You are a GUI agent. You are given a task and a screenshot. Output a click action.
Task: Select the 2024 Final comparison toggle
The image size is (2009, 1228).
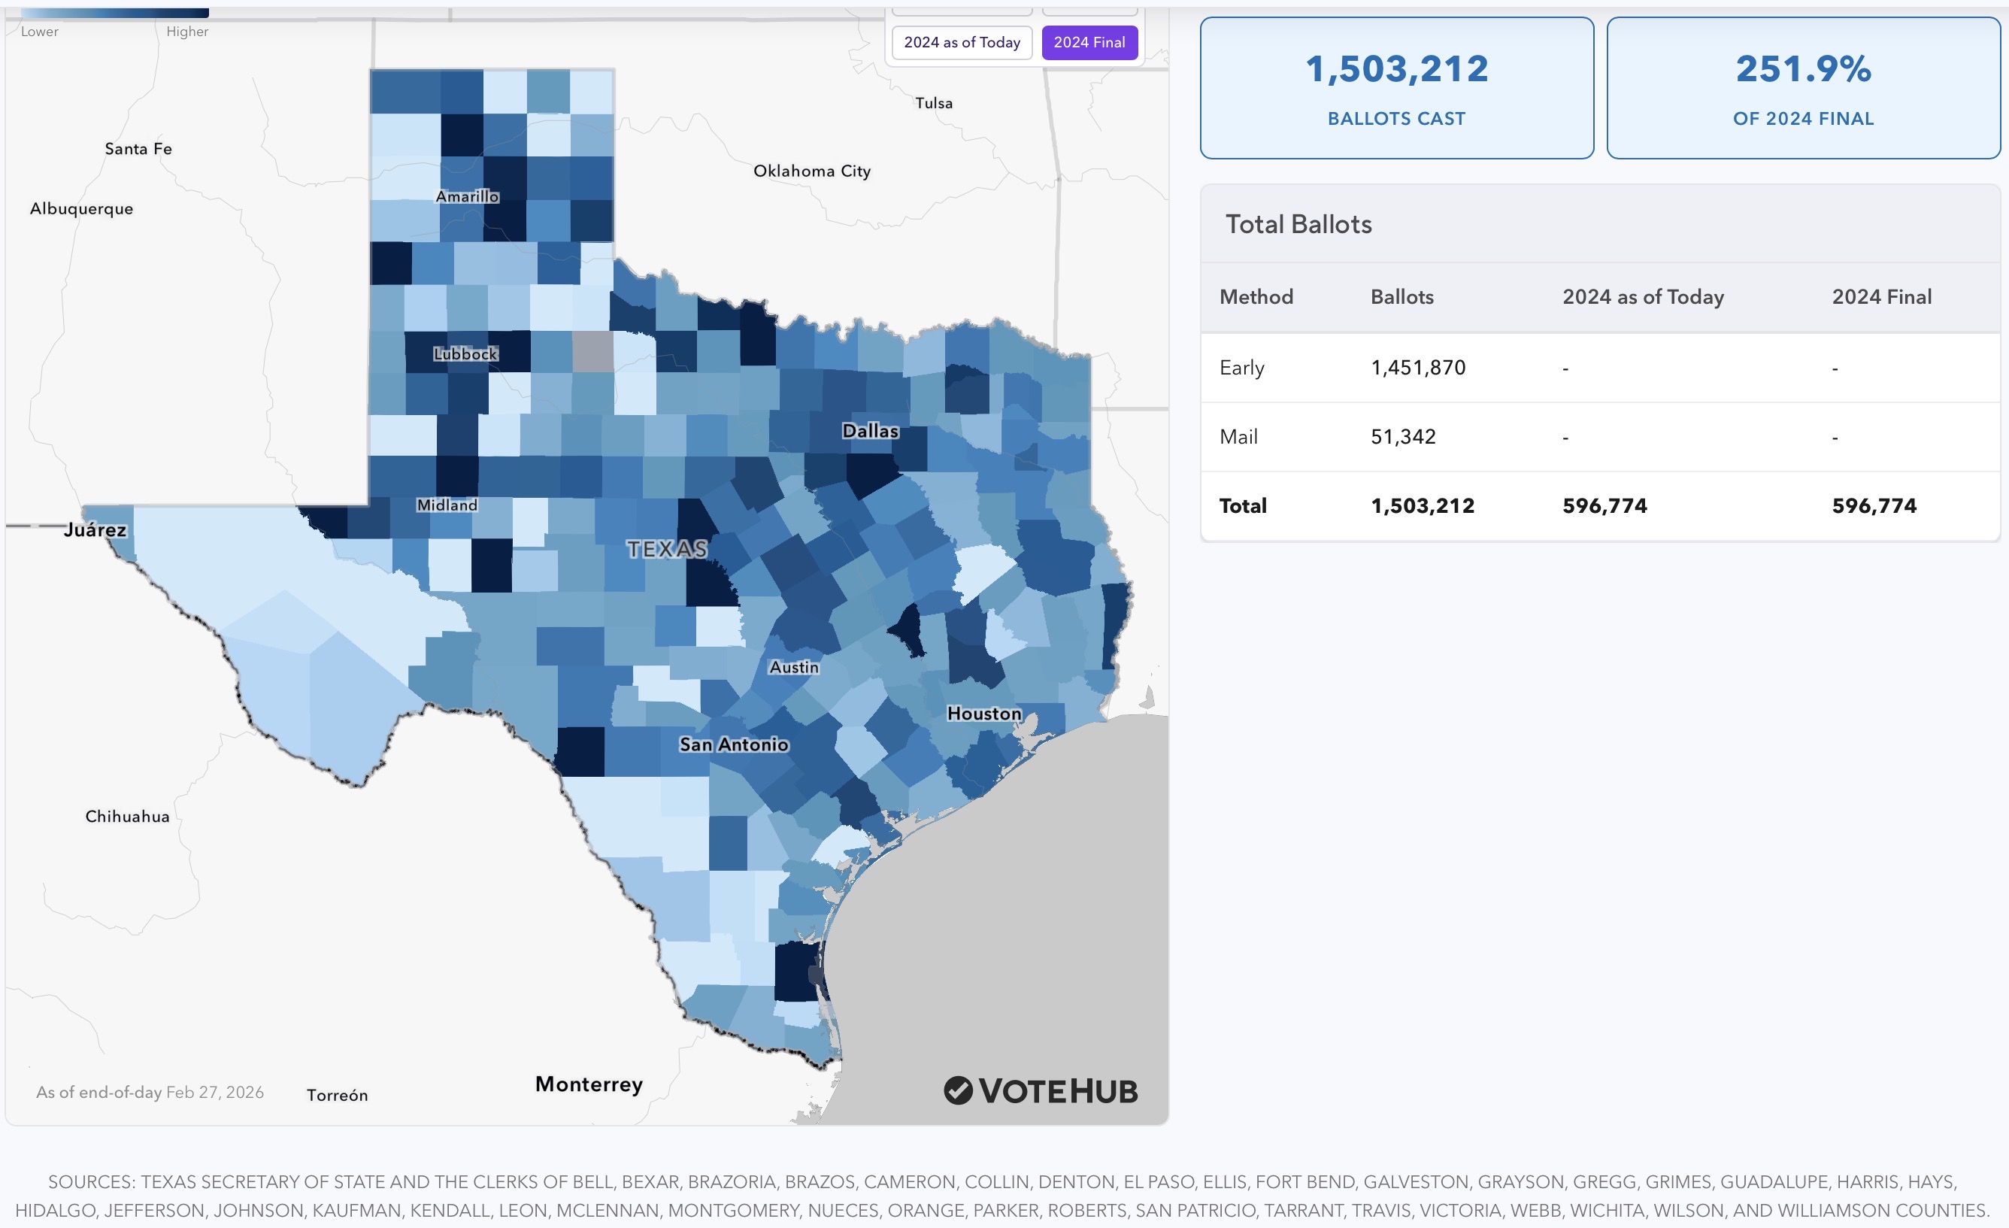(1089, 42)
